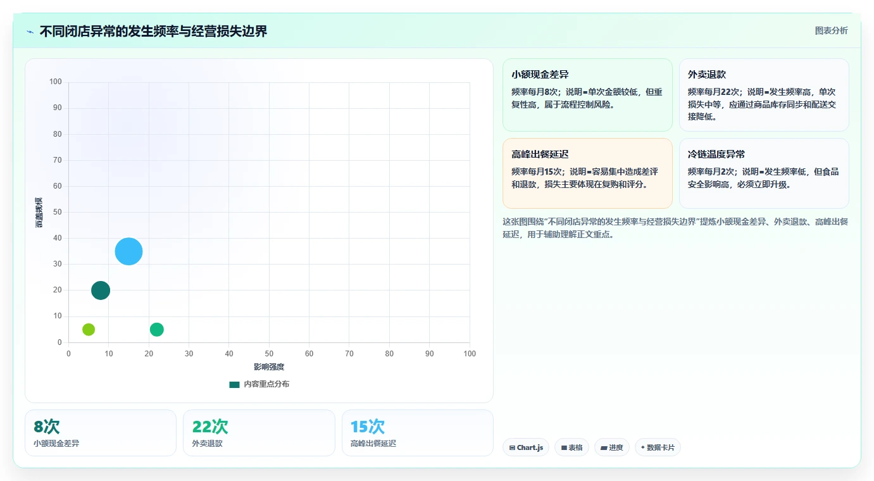
Task: Click the 不同闭店异常的发生频率与经营损失边界 heading
Action: click(x=153, y=32)
